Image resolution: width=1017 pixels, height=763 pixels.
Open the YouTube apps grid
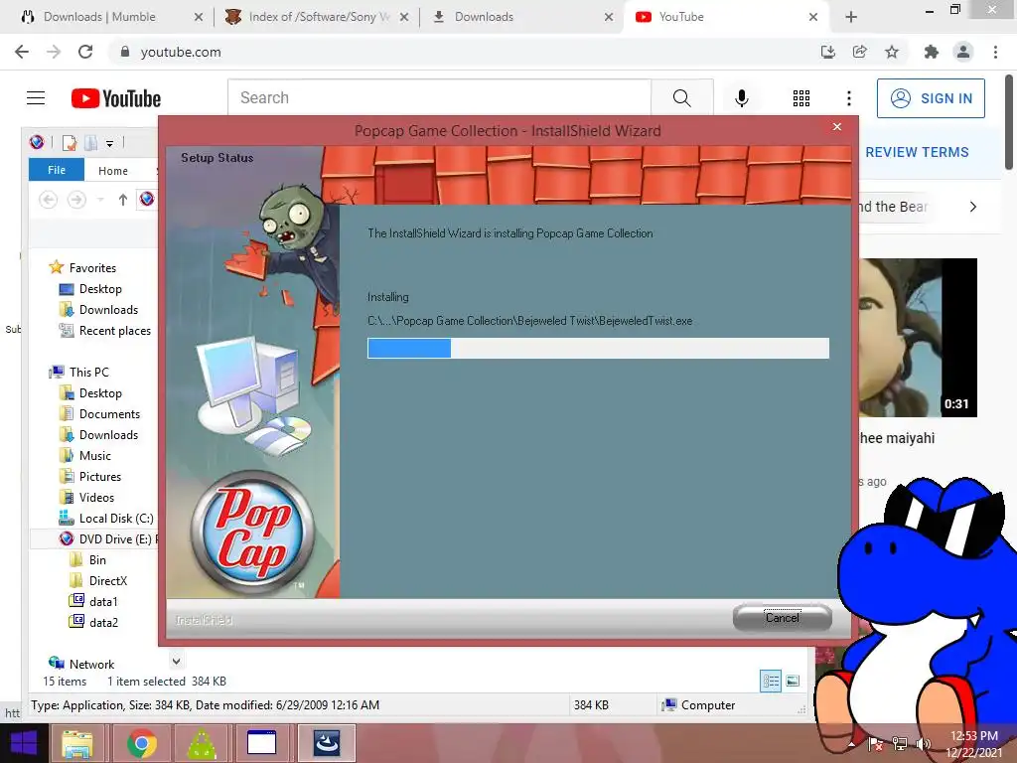click(x=801, y=98)
